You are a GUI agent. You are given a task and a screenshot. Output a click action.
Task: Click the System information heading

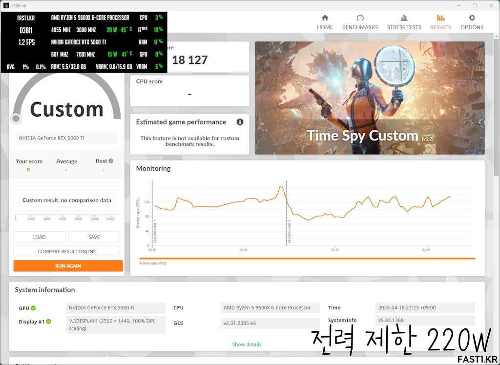coord(44,290)
